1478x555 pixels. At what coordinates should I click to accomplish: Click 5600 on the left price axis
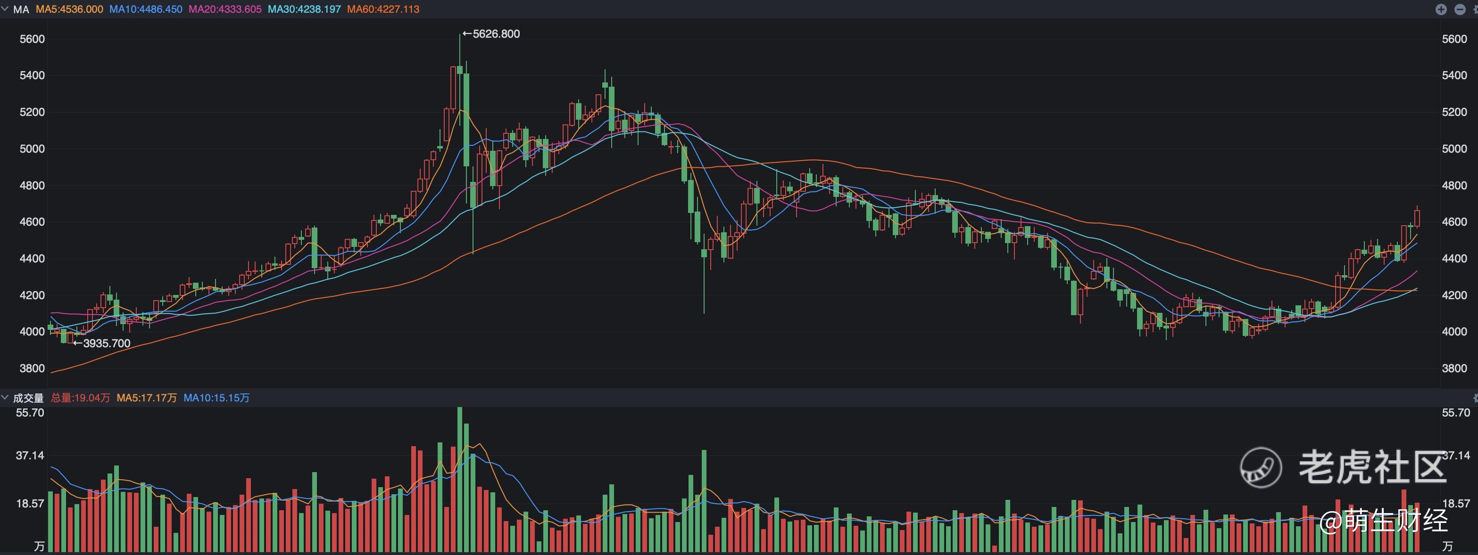32,39
